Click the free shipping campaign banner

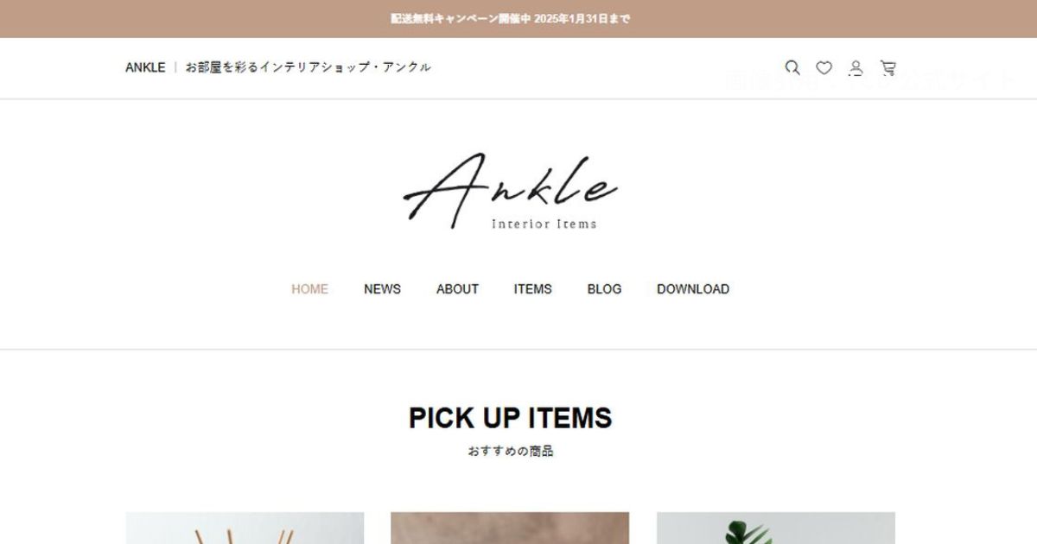coord(518,18)
